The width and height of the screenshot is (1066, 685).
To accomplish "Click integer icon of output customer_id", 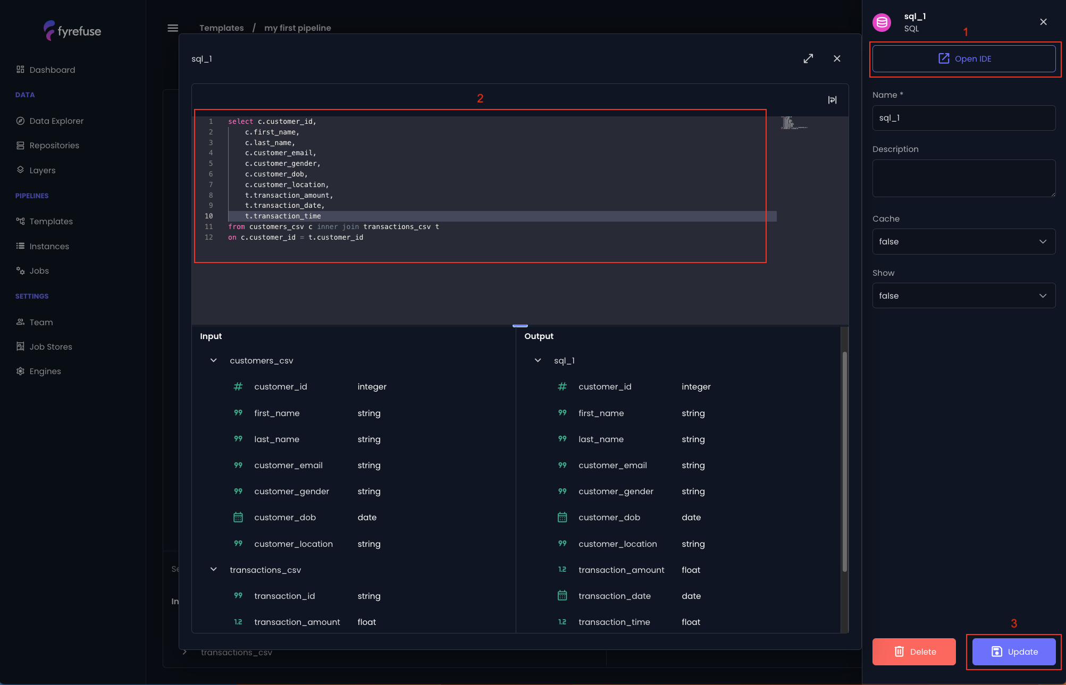I will 563,386.
